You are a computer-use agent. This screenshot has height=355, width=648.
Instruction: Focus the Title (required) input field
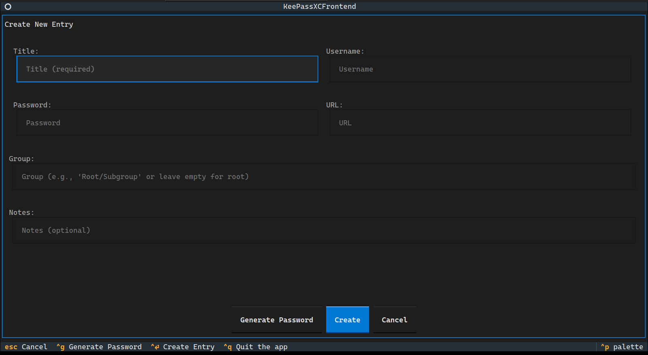[x=167, y=69]
